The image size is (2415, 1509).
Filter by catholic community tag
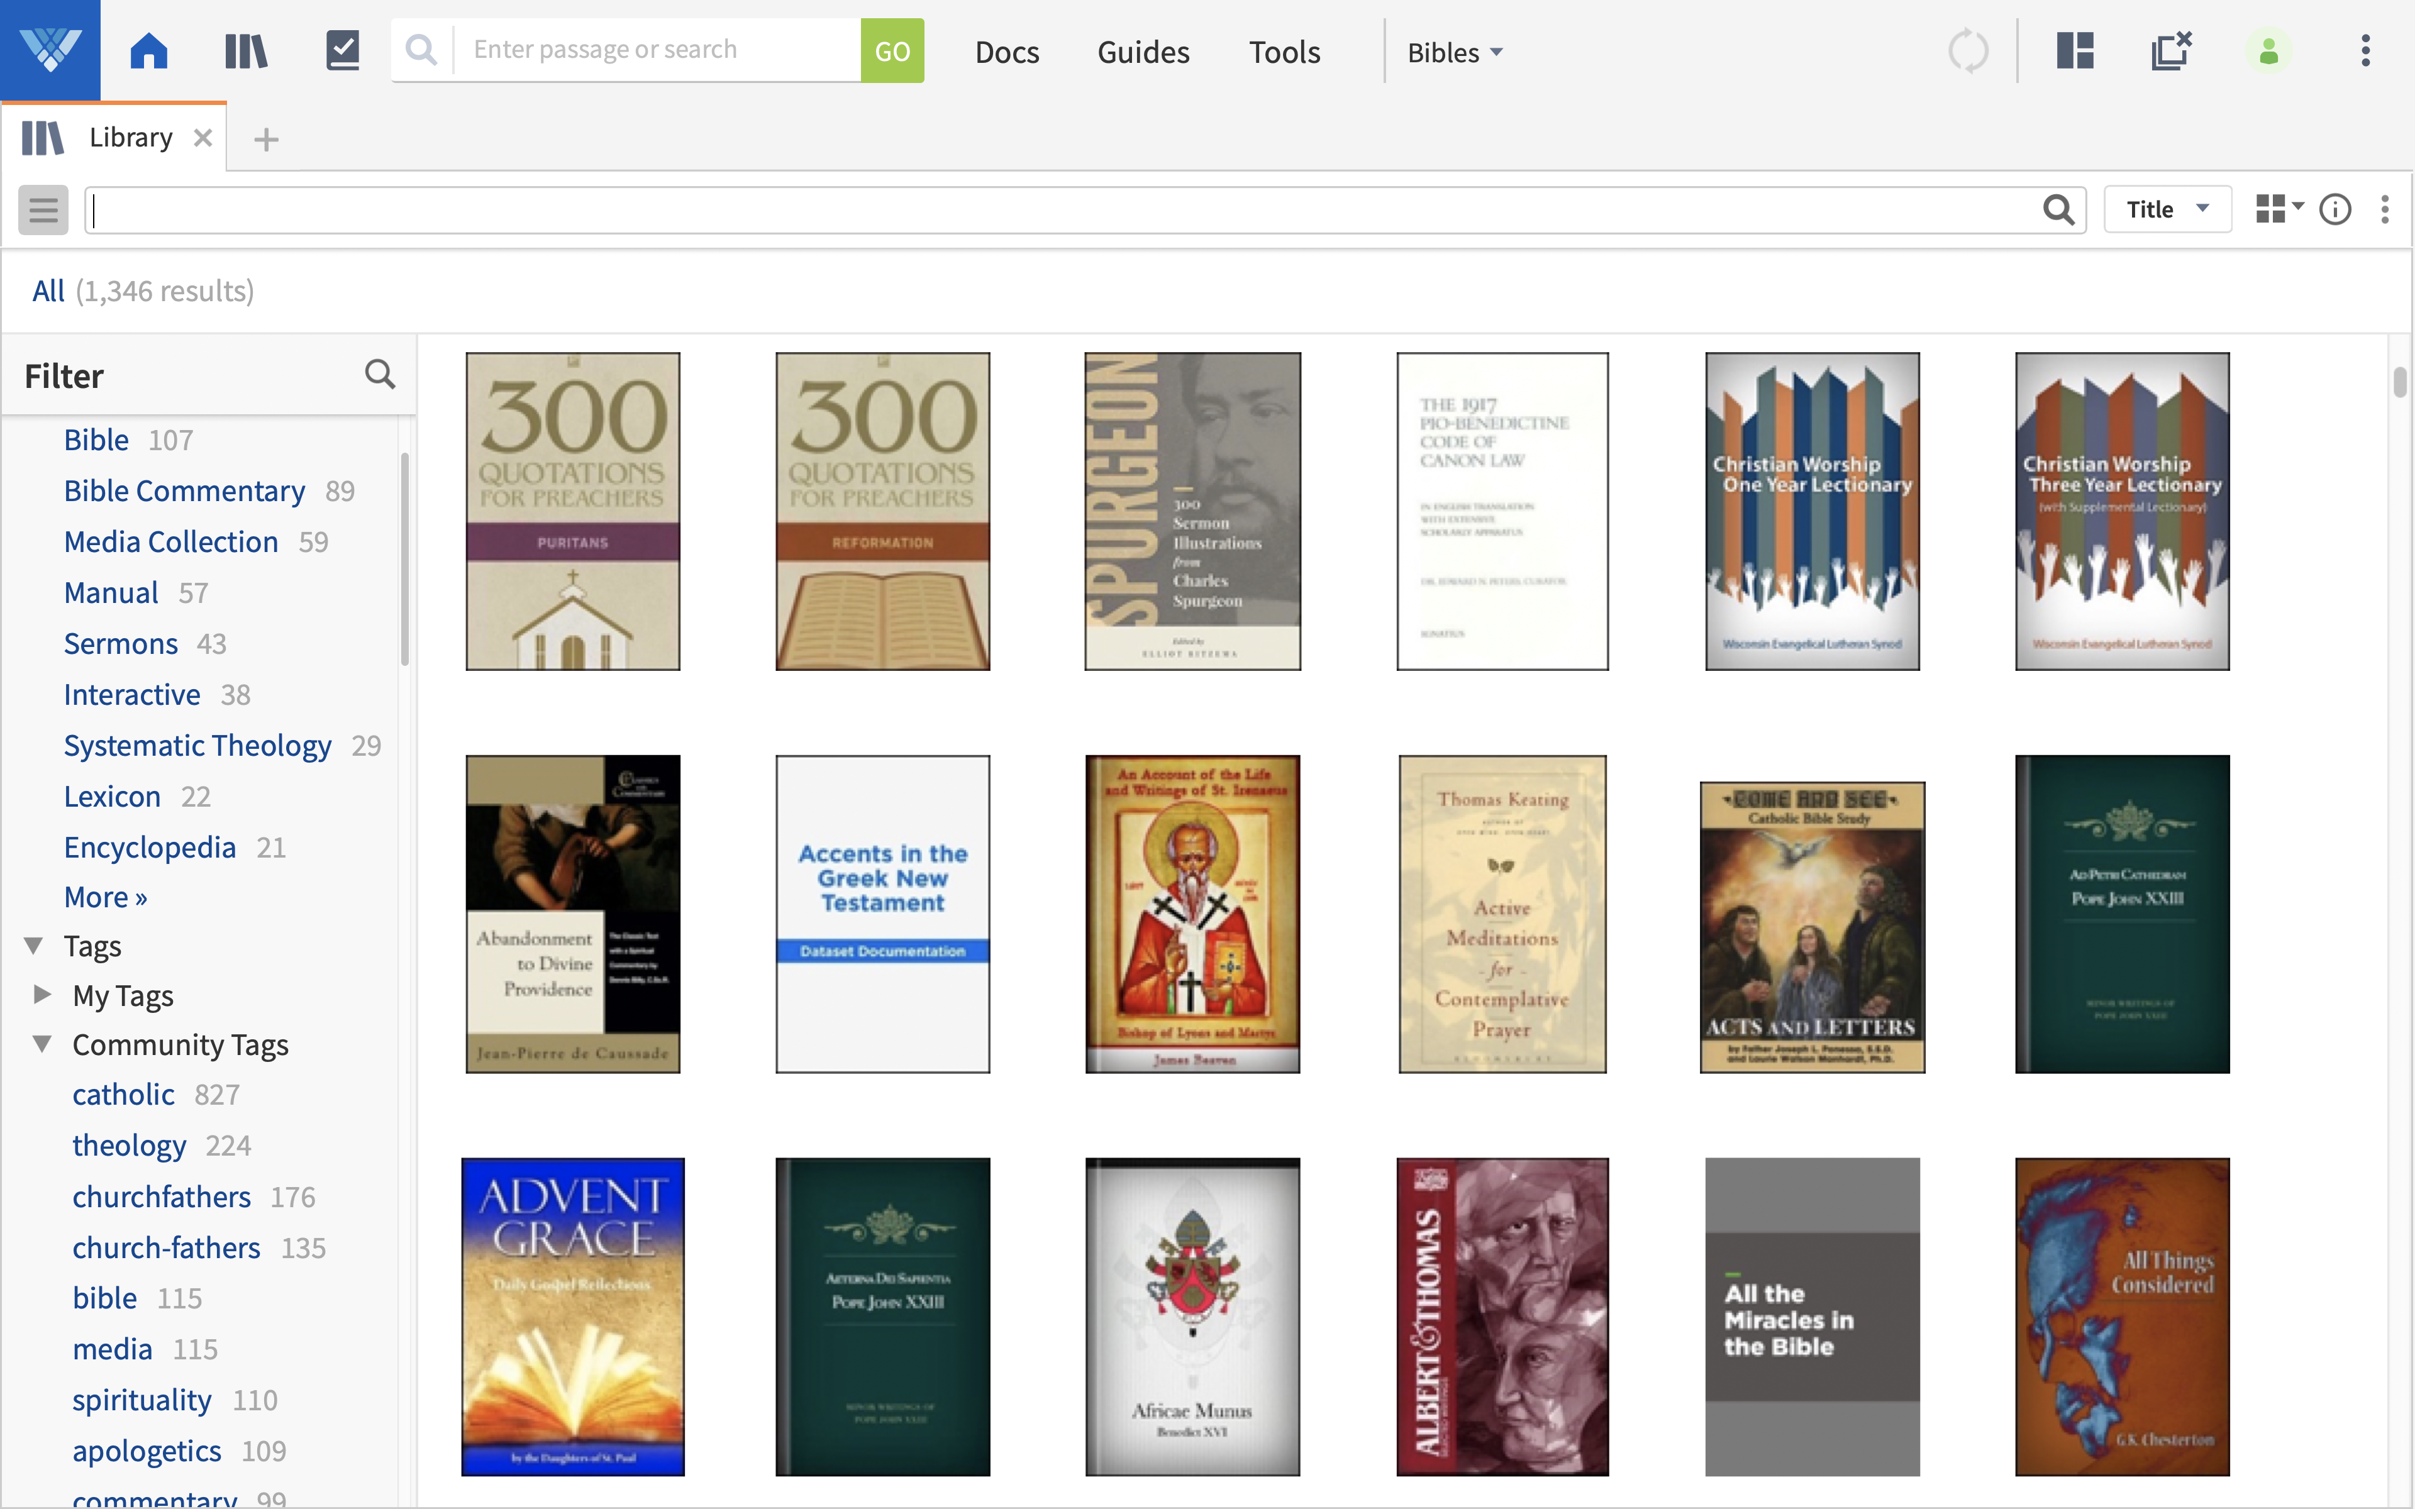point(123,1094)
